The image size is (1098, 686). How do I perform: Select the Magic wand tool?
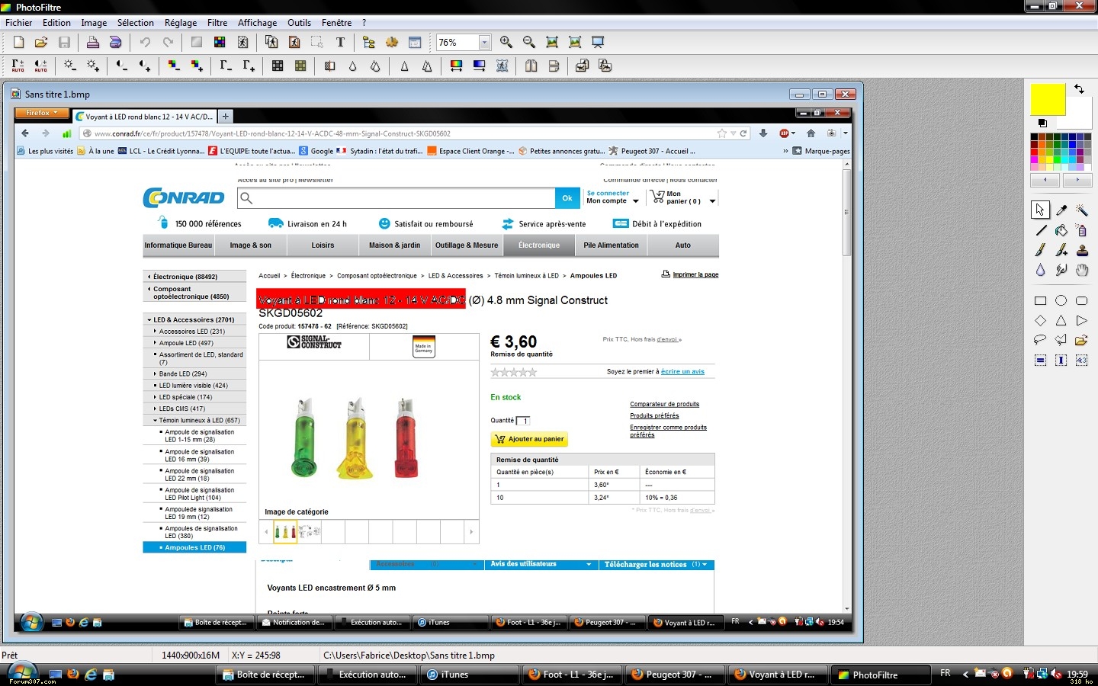1081,210
